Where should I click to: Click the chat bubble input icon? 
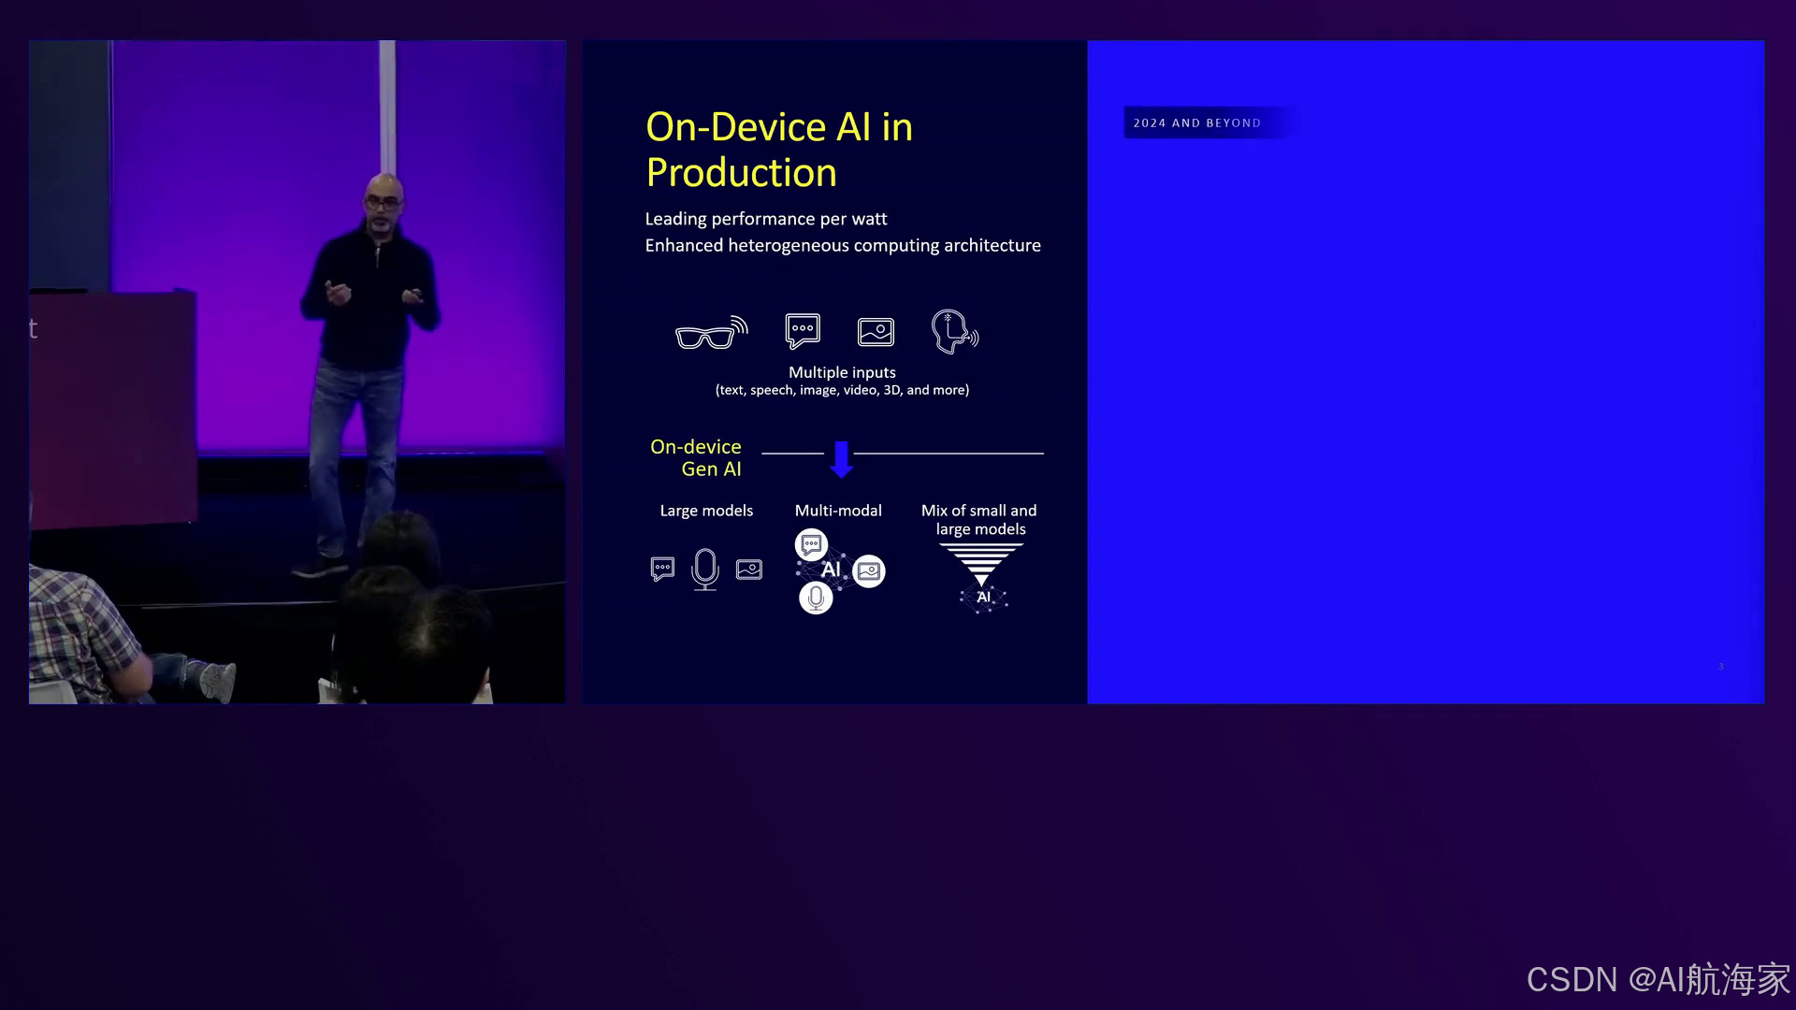(803, 331)
